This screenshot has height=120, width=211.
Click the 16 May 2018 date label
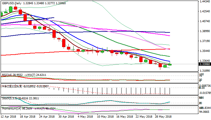coord(124,116)
